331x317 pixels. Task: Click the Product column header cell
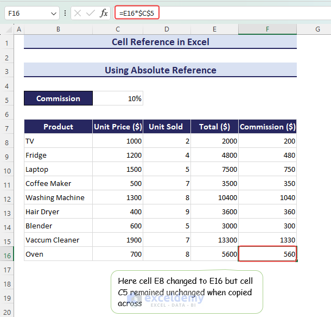coord(58,127)
